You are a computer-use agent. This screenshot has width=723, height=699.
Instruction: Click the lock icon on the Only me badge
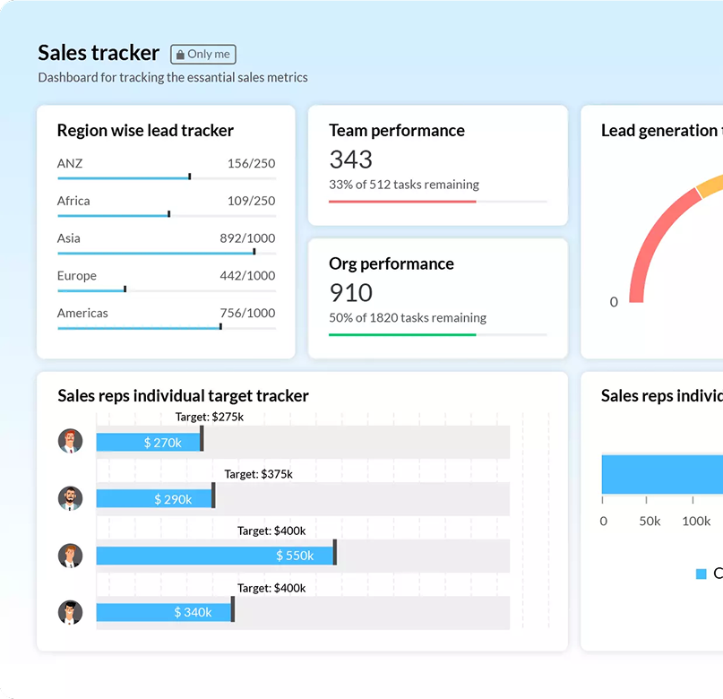(x=180, y=54)
